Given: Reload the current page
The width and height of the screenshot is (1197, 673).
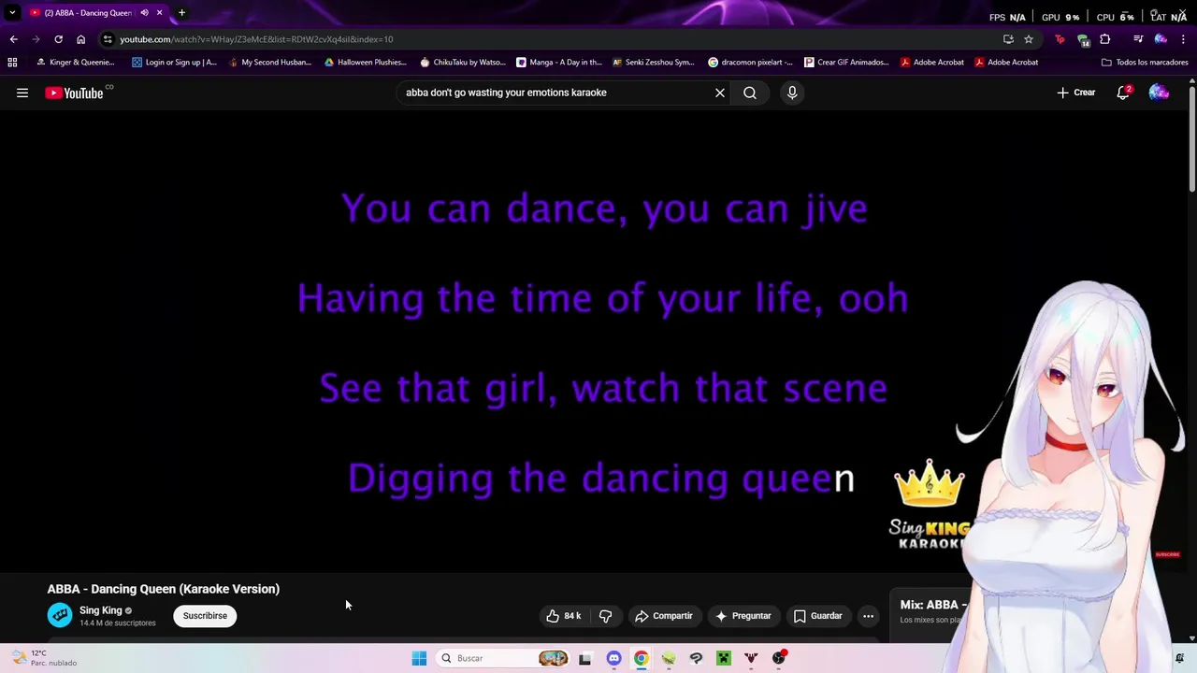Looking at the screenshot, I should 58,39.
